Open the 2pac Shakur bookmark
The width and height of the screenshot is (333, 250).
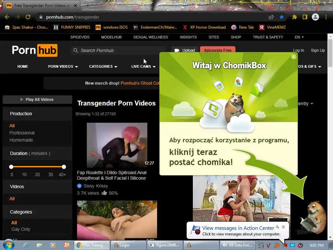[x=27, y=27]
